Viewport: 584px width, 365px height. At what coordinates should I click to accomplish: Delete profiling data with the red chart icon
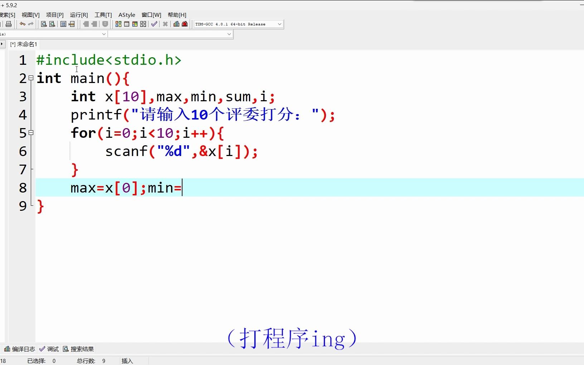(185, 24)
